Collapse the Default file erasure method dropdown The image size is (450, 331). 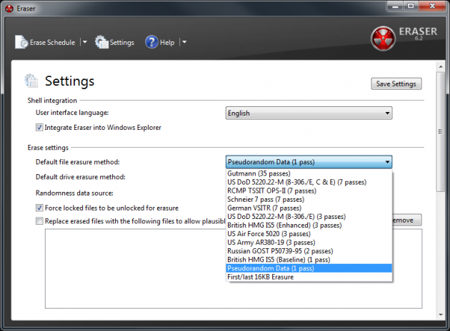pos(309,162)
